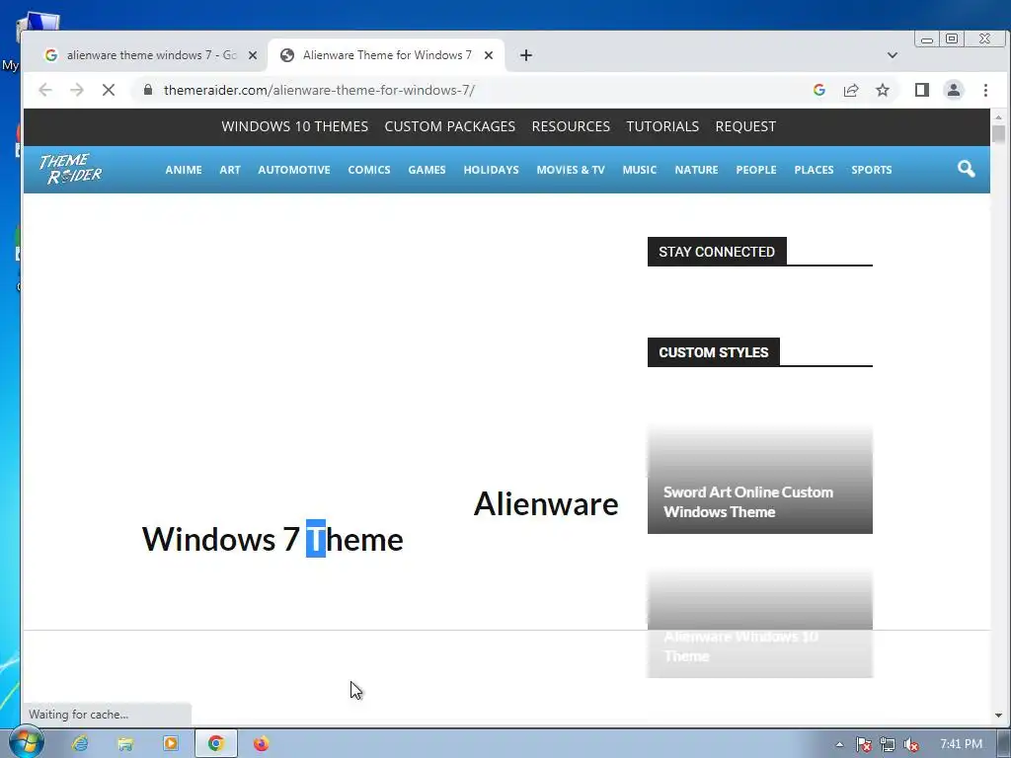The height and width of the screenshot is (758, 1011).
Task: Browse the Games category
Action: (x=427, y=170)
